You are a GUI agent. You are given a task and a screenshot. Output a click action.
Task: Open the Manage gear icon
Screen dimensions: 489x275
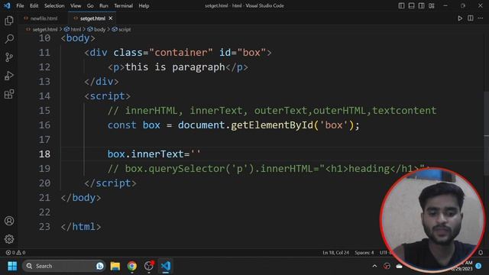pyautogui.click(x=9, y=239)
